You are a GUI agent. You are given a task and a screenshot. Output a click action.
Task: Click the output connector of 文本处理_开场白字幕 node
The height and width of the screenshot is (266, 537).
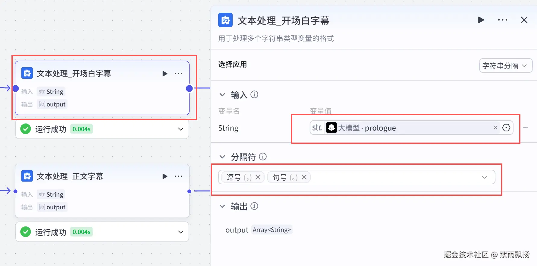(189, 88)
